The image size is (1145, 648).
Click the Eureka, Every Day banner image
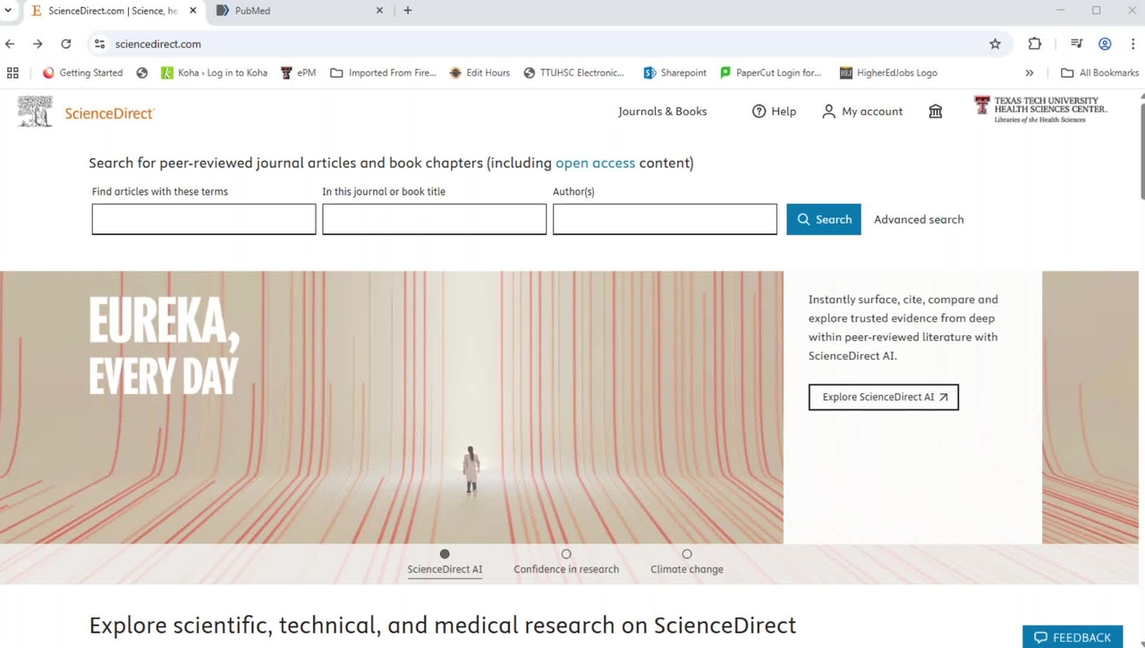392,408
